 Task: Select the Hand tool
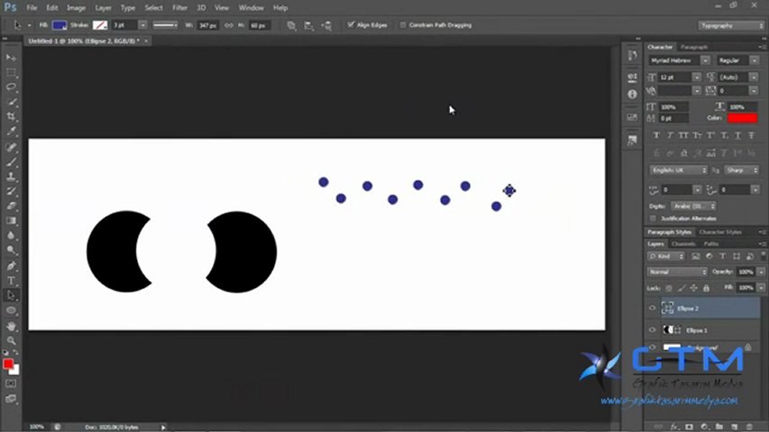11,326
